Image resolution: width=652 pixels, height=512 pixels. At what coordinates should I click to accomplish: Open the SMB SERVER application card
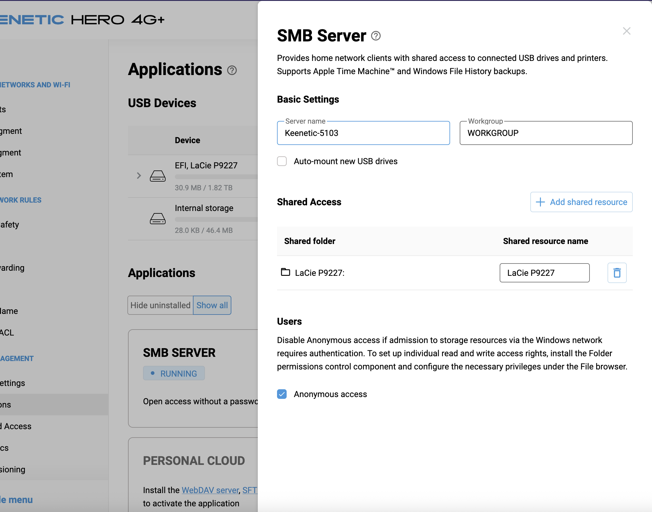pyautogui.click(x=193, y=378)
